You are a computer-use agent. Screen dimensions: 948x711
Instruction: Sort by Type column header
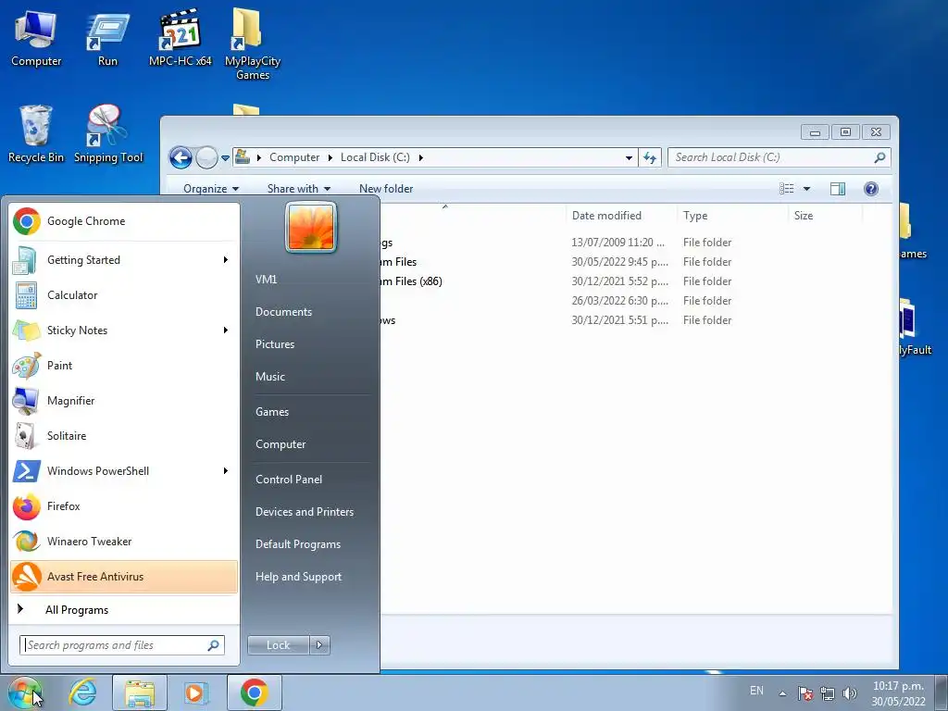732,216
